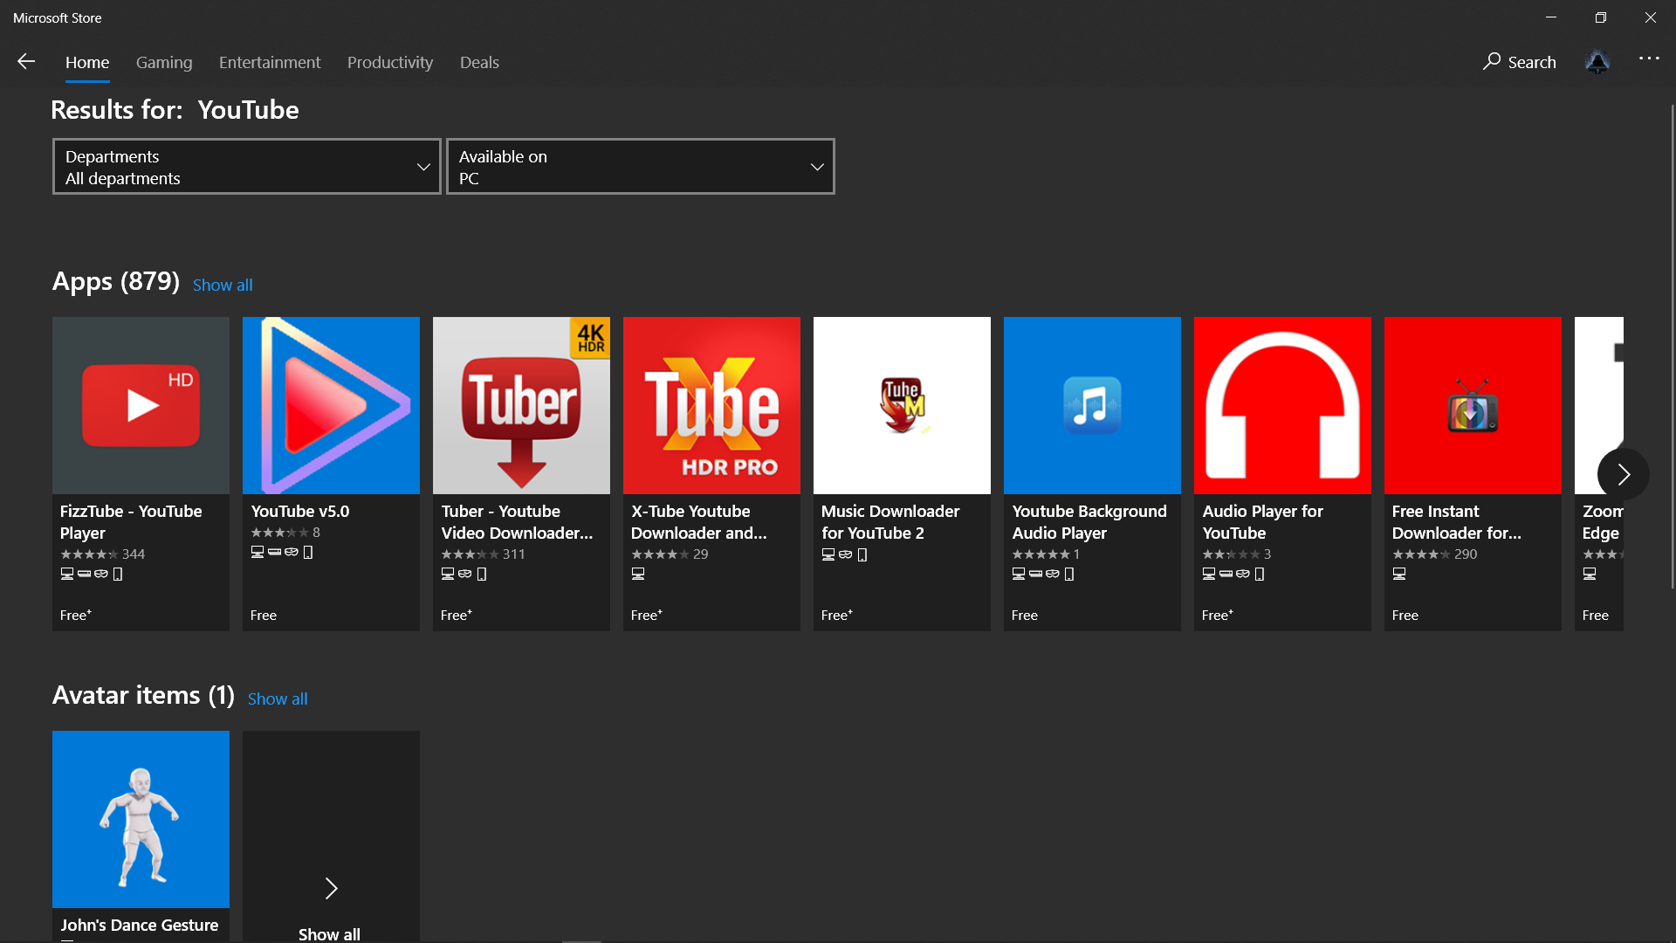The image size is (1676, 943).
Task: Open John's Dance Gesture avatar thumbnail
Action: [141, 819]
